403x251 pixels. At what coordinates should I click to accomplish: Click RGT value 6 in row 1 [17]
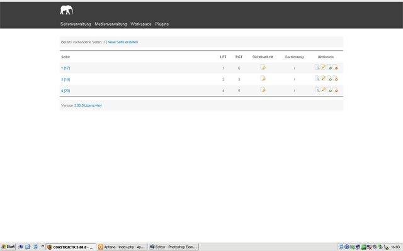(x=239, y=68)
